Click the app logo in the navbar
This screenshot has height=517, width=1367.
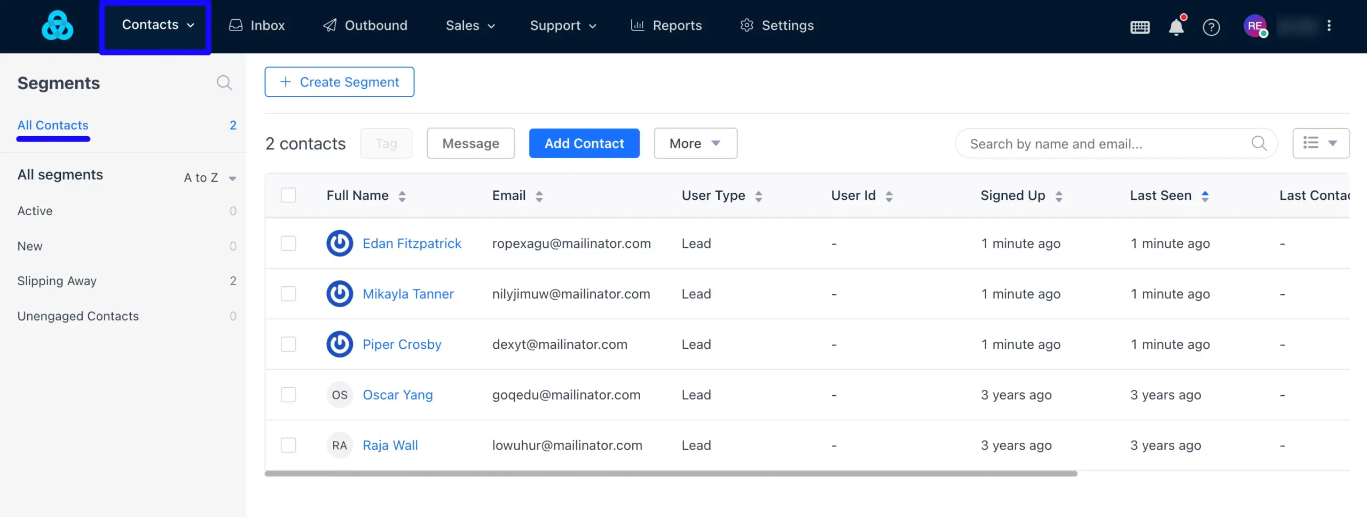(58, 26)
